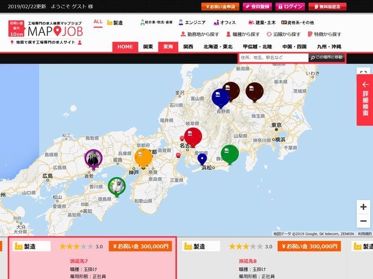Select the HOME tab
The width and height of the screenshot is (373, 279).
(125, 47)
